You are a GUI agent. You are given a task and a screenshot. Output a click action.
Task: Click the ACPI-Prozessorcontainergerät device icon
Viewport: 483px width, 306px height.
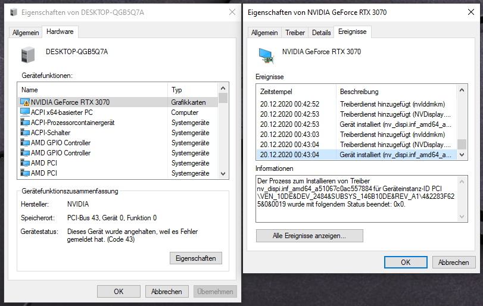pos(25,123)
